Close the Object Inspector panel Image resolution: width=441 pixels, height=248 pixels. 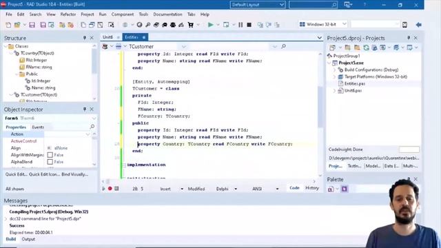pyautogui.click(x=92, y=109)
